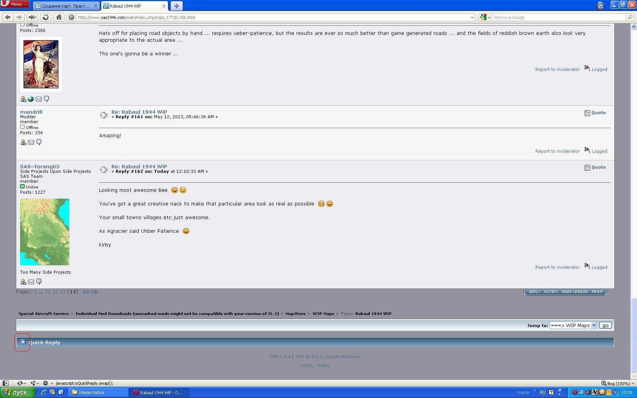Image resolution: width=637 pixels, height=398 pixels.
Task: Open the Opera Меню dropdown
Action: [15, 4]
